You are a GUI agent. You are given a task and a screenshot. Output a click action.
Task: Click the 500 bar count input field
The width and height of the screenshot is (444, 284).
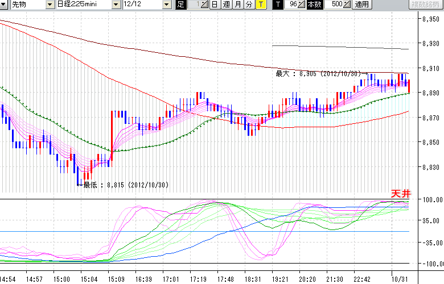click(335, 5)
